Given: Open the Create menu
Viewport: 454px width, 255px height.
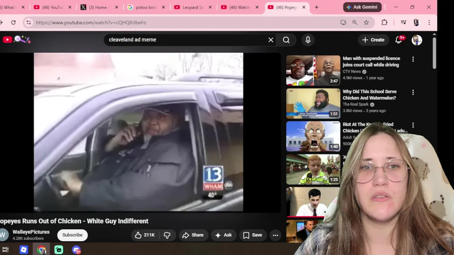Looking at the screenshot, I should [373, 40].
